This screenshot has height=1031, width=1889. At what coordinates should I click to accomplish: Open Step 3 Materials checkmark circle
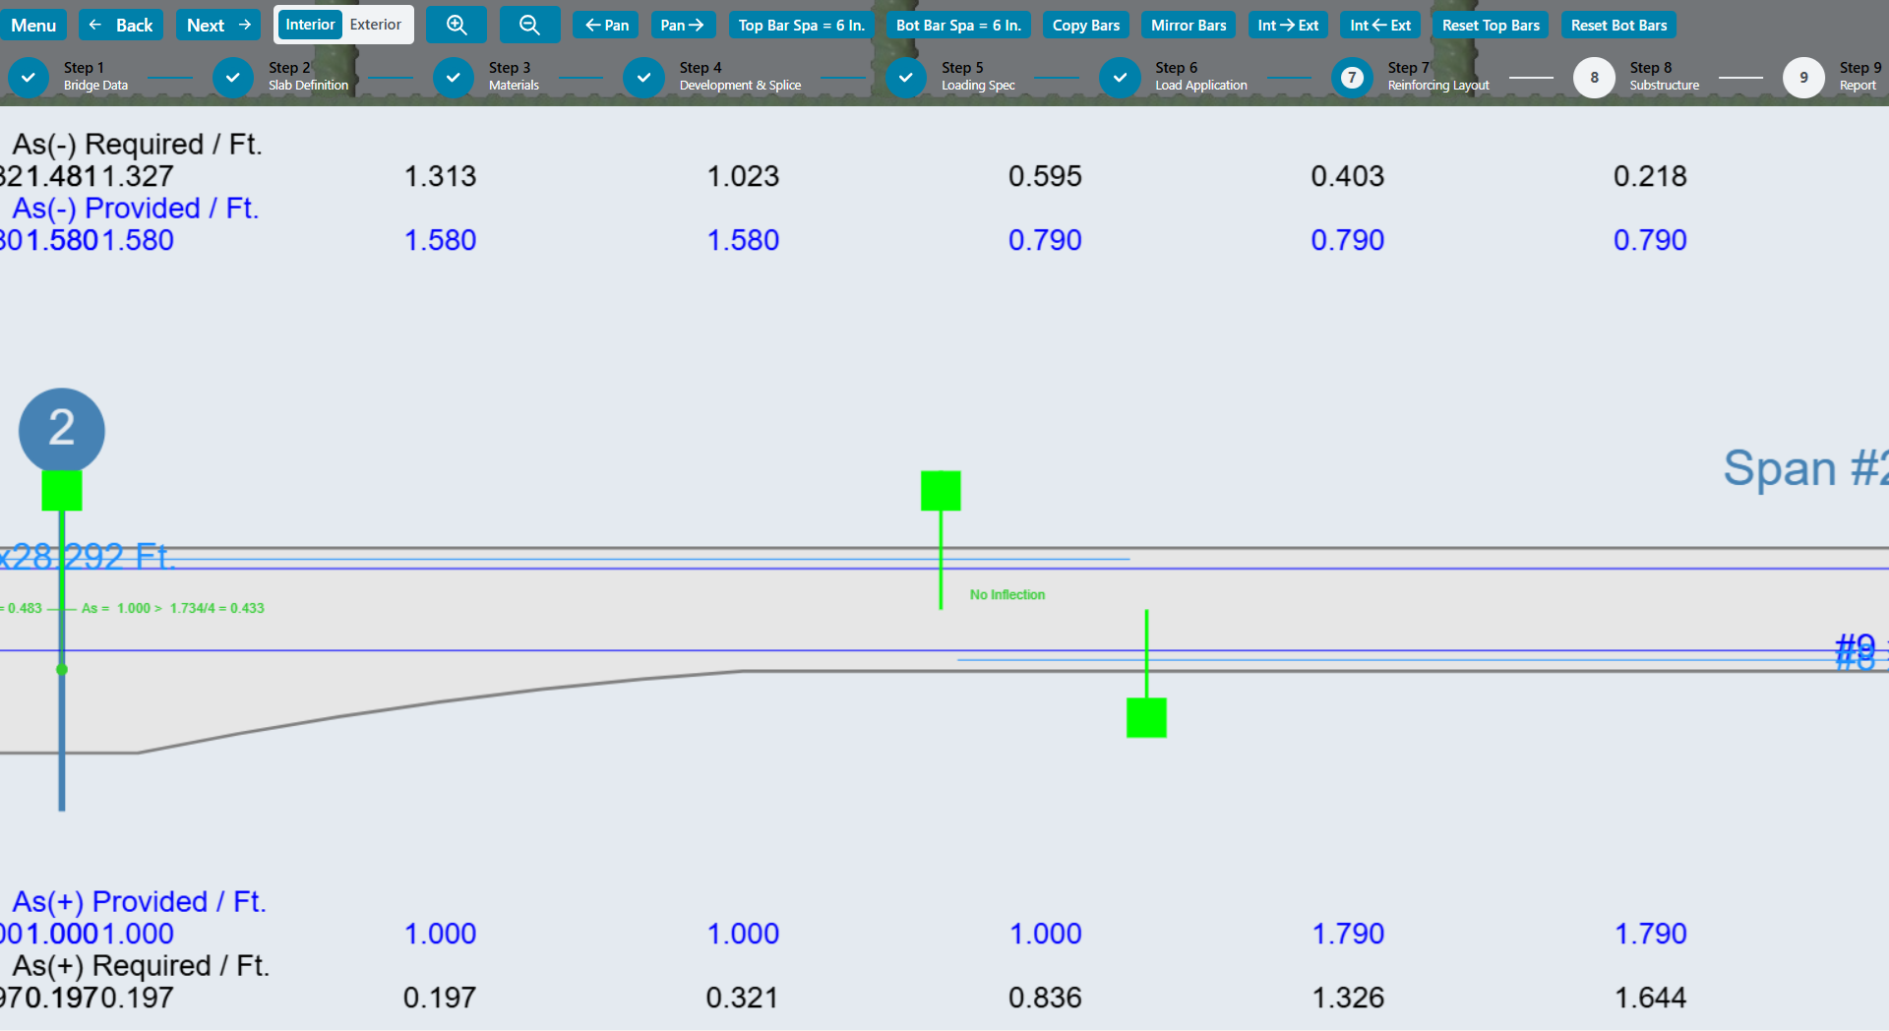pos(454,78)
